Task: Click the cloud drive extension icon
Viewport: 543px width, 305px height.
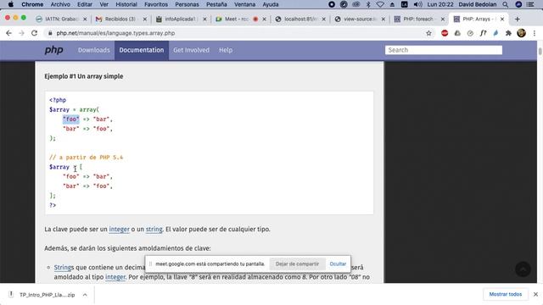Action: point(457,33)
